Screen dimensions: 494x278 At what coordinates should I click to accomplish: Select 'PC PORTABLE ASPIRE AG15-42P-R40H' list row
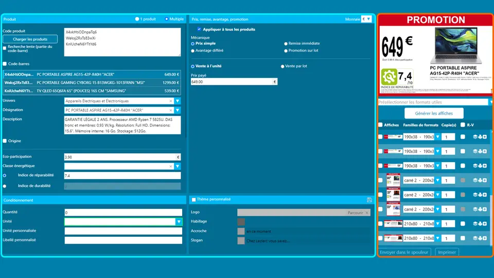[x=92, y=74]
